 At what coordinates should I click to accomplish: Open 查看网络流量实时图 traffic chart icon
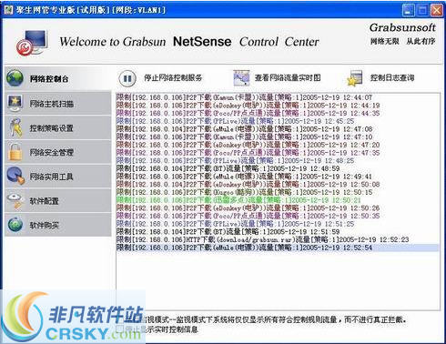[x=241, y=78]
